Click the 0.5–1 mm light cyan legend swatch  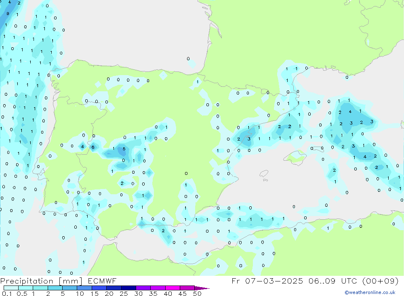click(x=26, y=288)
